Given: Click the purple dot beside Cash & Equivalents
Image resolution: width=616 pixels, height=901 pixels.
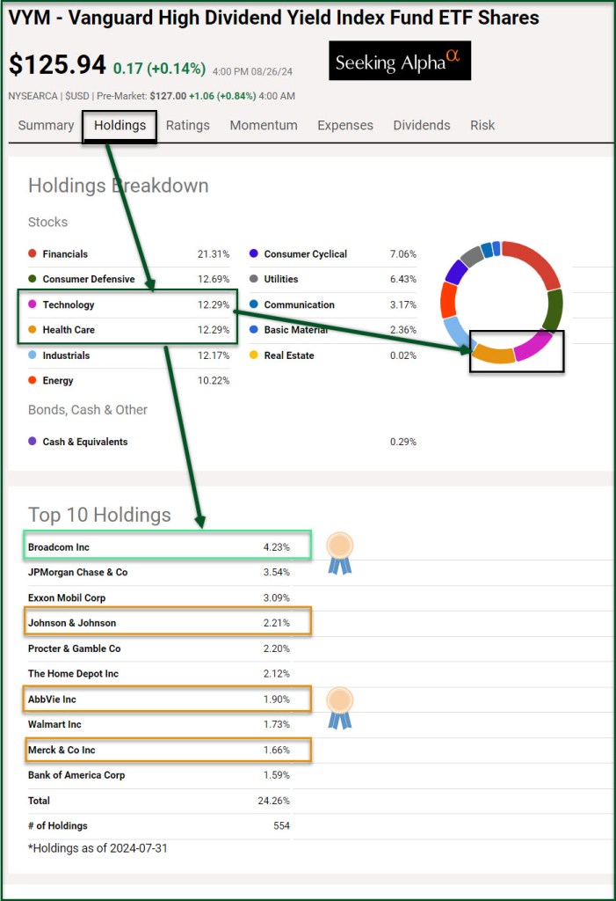Looking at the screenshot, I should pos(33,442).
